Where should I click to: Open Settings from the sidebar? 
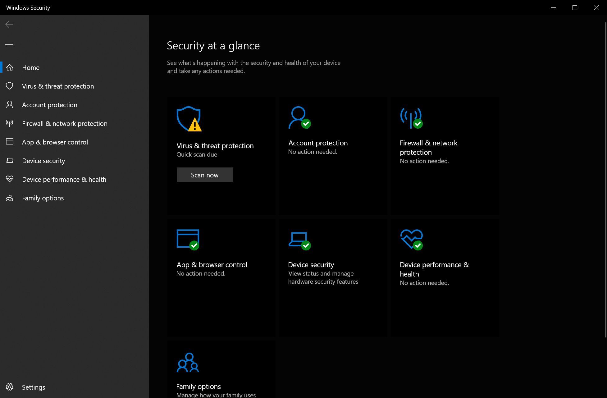pyautogui.click(x=34, y=387)
